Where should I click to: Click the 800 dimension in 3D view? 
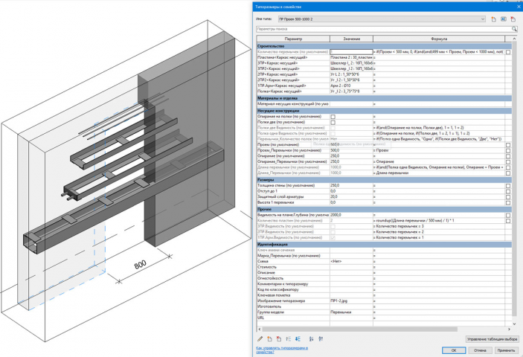tap(140, 265)
